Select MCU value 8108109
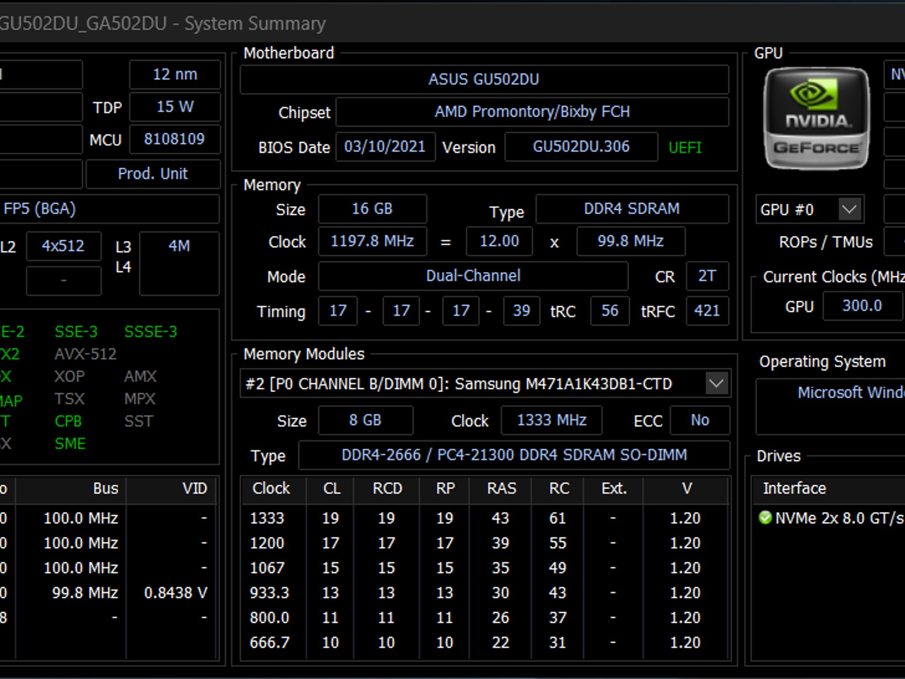This screenshot has height=679, width=905. [175, 139]
